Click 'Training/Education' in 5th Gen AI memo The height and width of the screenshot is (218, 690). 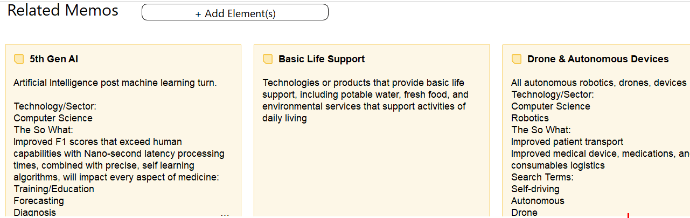tap(54, 189)
